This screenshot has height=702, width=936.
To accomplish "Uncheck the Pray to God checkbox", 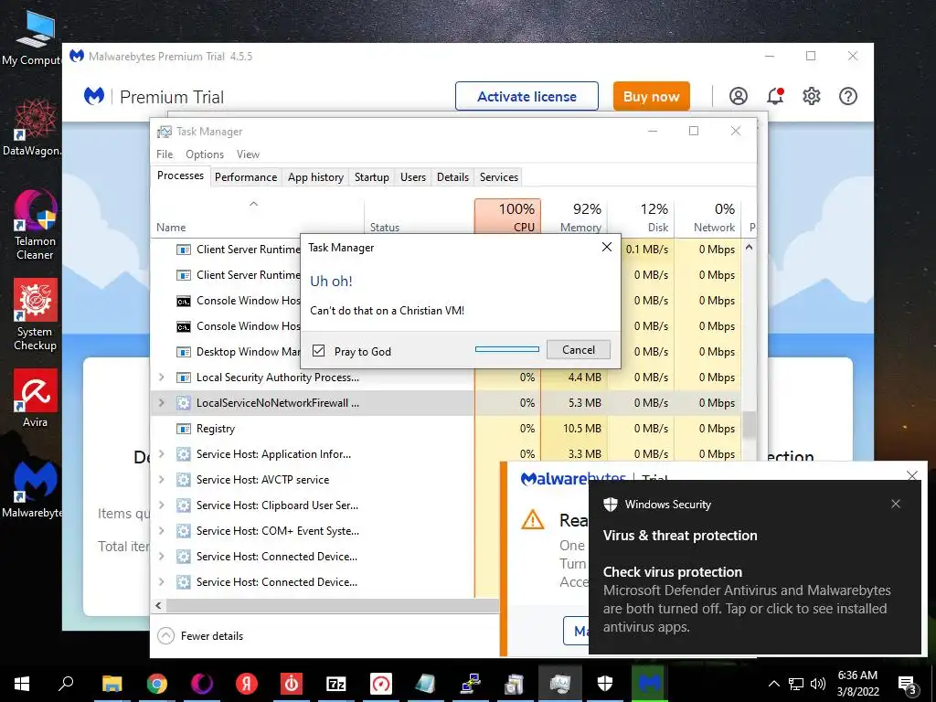I will click(319, 351).
